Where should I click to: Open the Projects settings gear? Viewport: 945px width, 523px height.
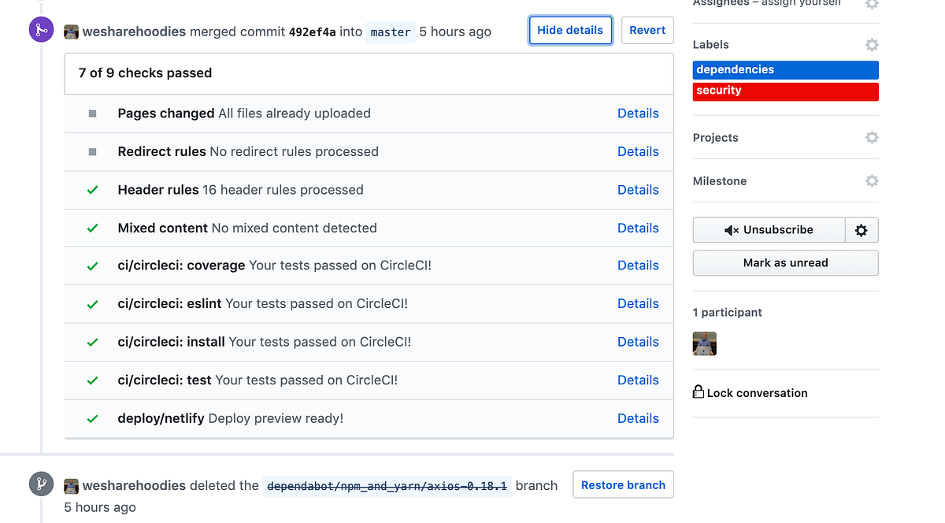click(x=872, y=137)
